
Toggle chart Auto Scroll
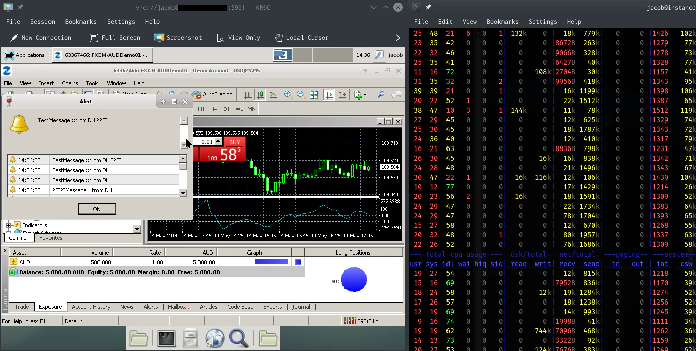coord(329,95)
